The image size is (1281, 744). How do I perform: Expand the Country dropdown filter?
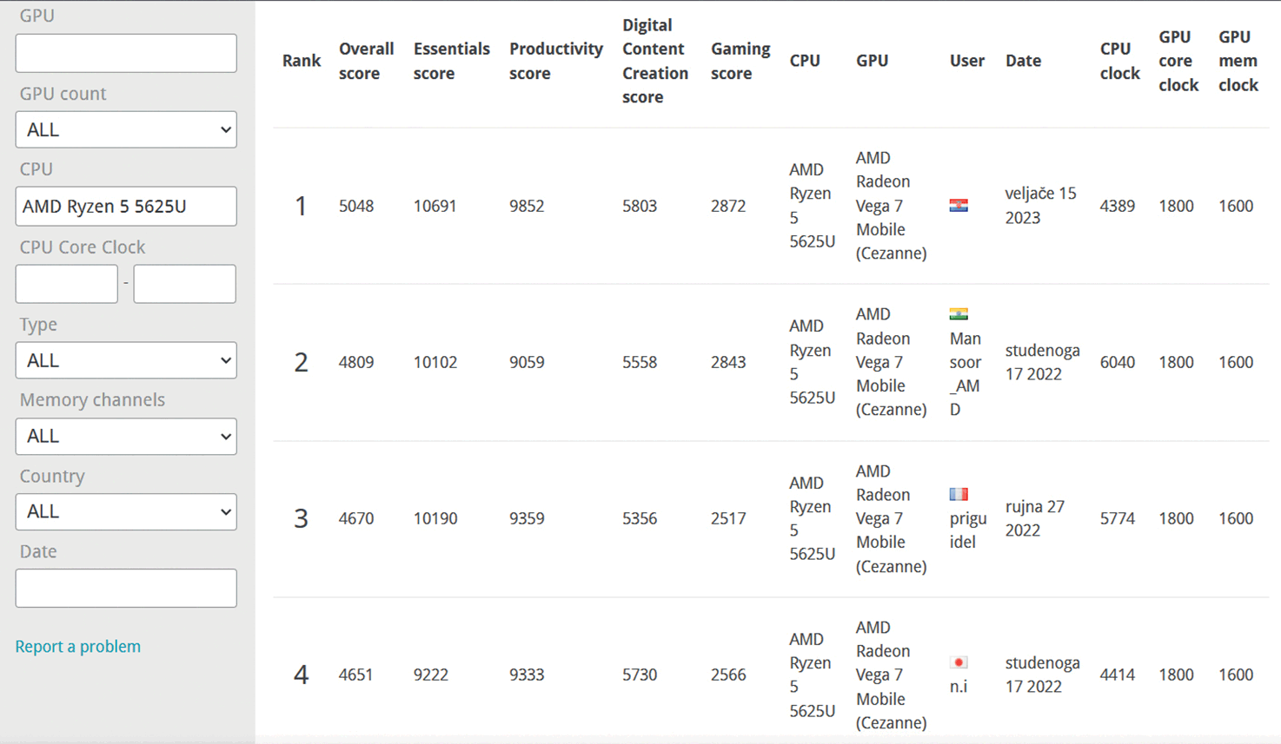126,511
